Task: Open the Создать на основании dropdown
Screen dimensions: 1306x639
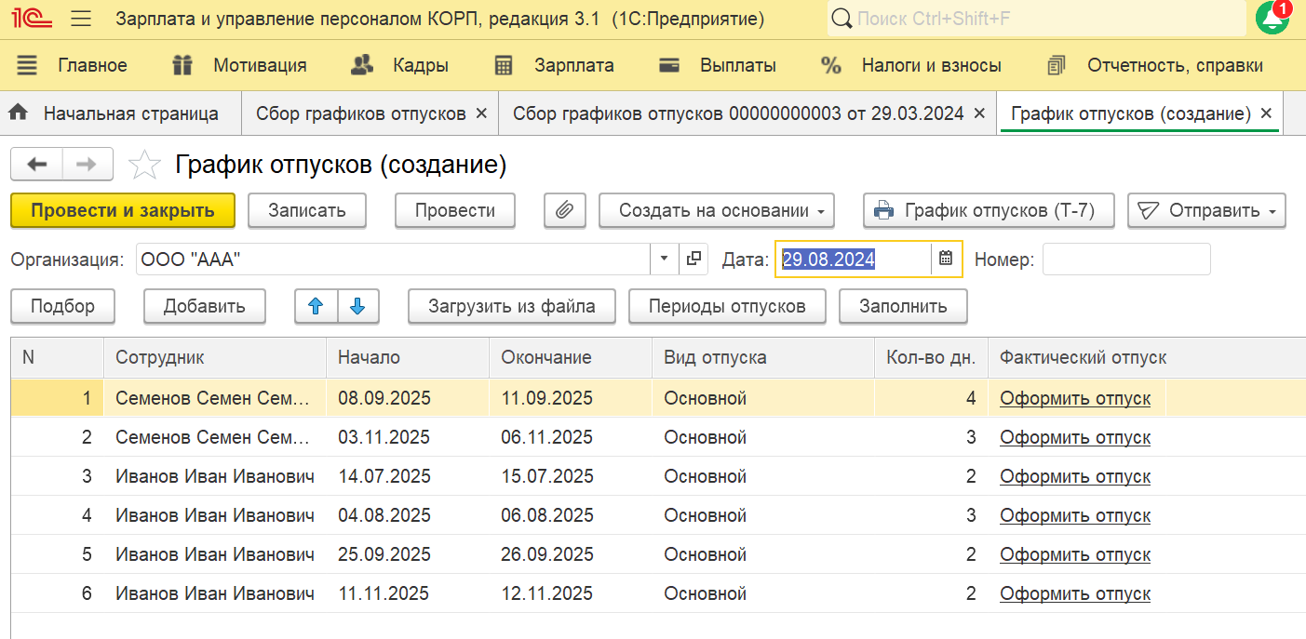Action: (x=716, y=211)
